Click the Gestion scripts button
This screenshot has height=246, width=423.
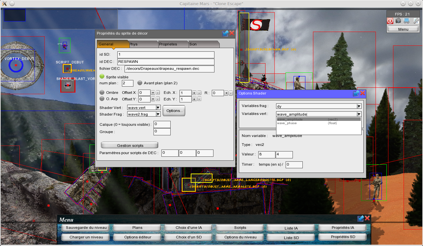click(129, 145)
